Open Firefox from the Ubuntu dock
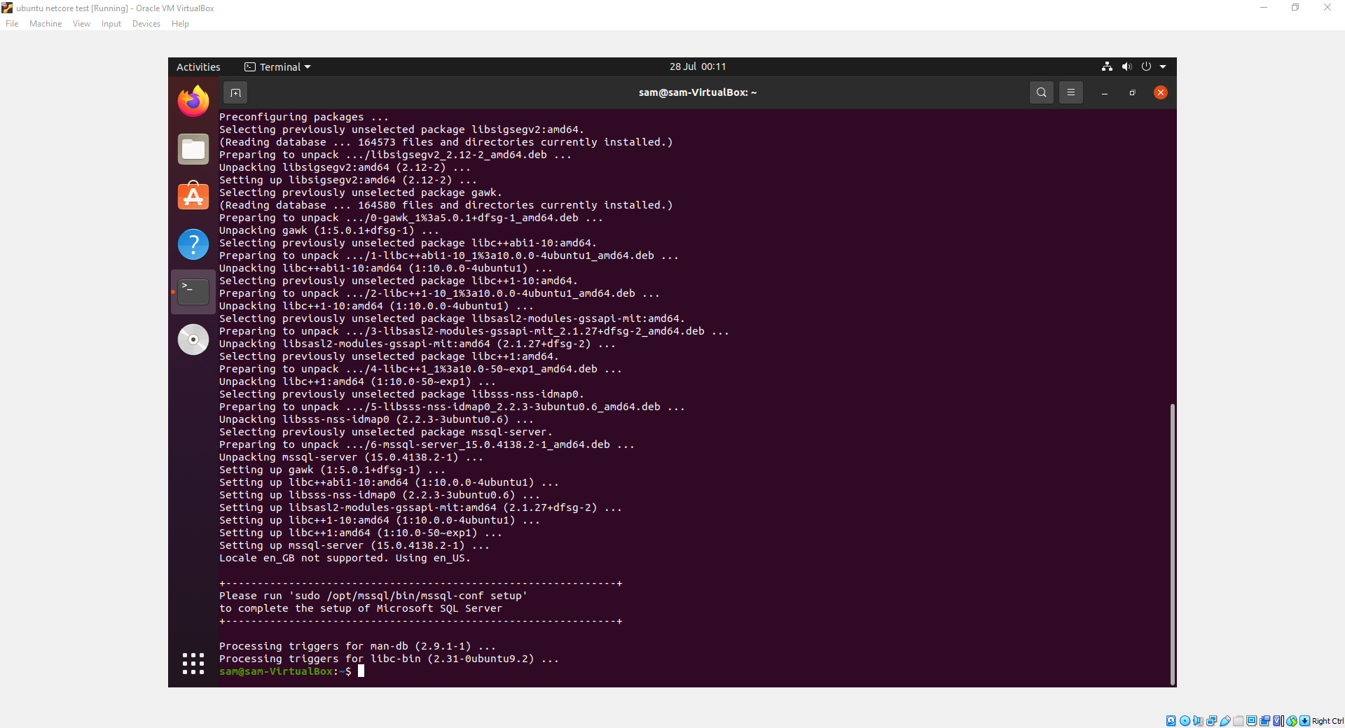This screenshot has width=1345, height=728. tap(193, 101)
